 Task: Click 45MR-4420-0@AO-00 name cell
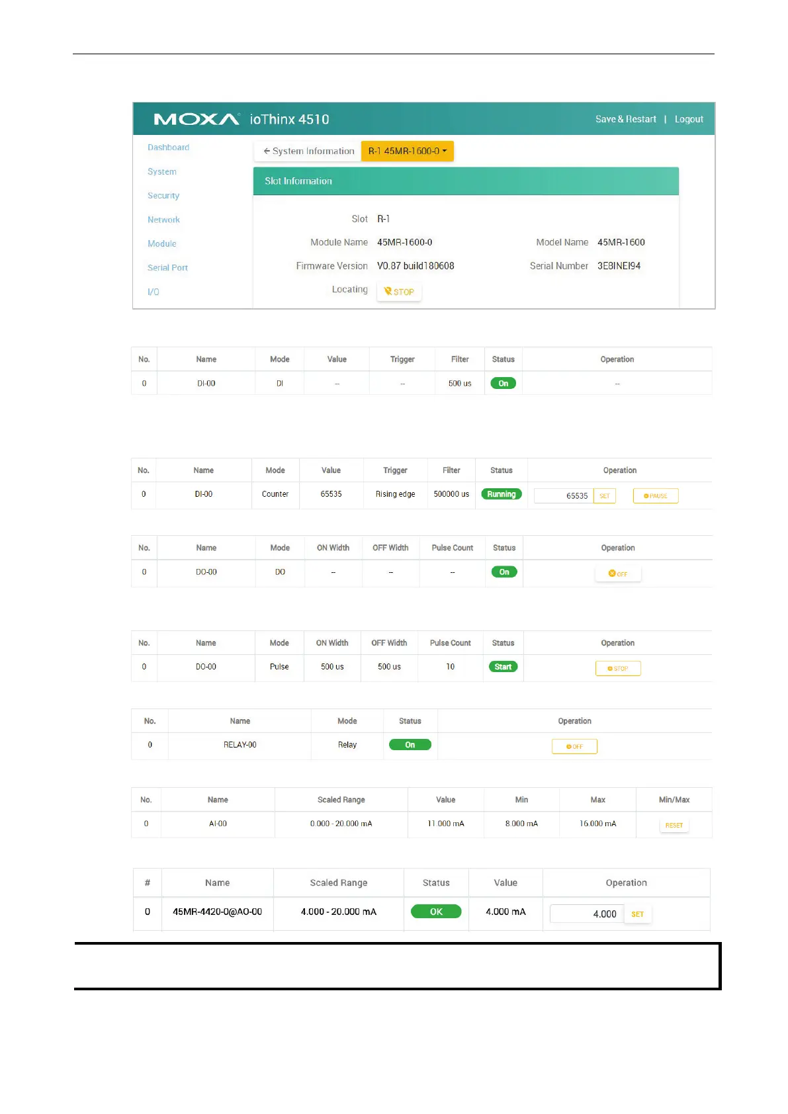pos(218,912)
